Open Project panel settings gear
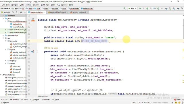 pos(21,12)
